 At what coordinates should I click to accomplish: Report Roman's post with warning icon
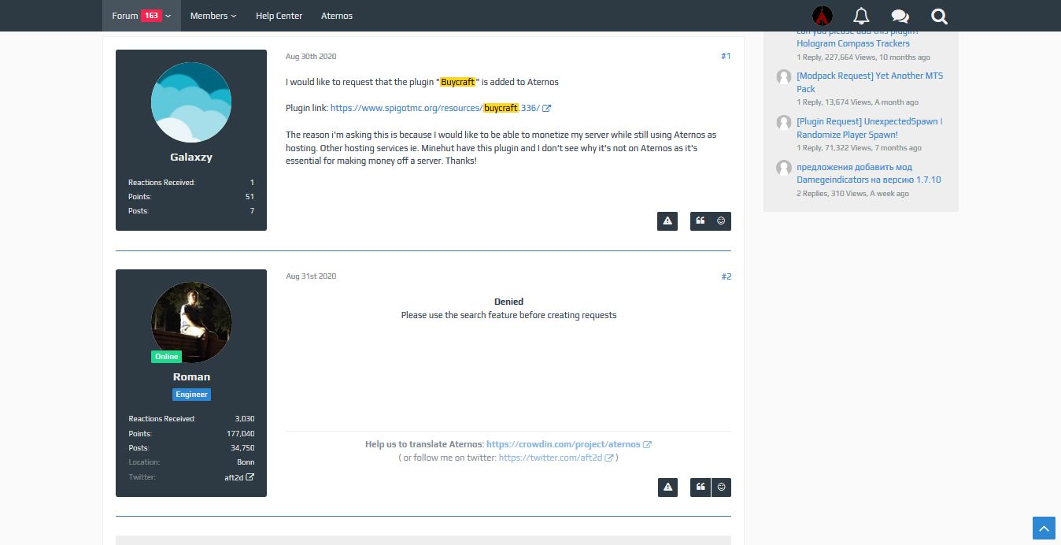click(x=667, y=488)
